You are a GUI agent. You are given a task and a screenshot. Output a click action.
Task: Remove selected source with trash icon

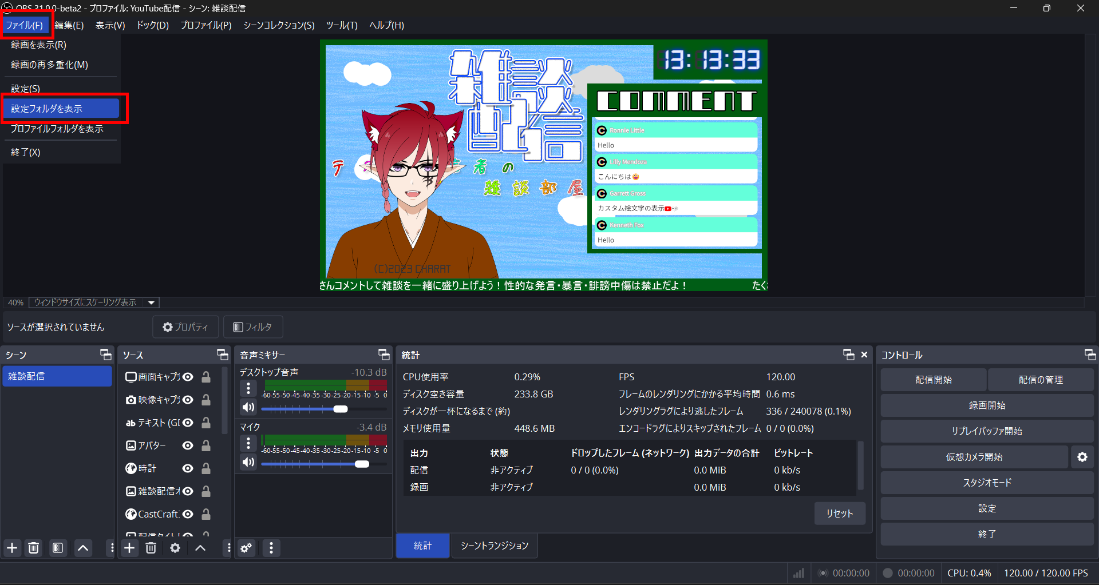point(151,548)
